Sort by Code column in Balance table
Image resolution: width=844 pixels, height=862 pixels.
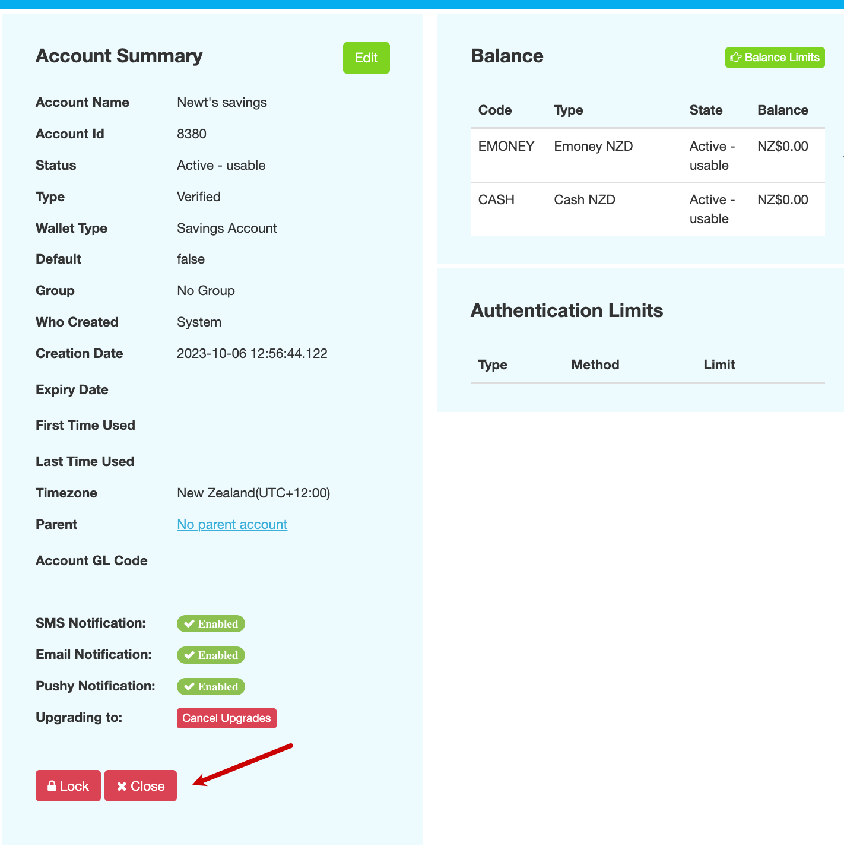[x=495, y=110]
